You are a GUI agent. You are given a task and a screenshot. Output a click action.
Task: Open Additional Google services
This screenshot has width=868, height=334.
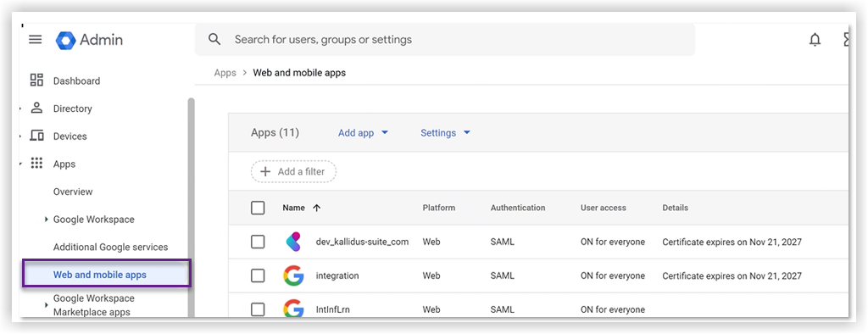tap(111, 247)
